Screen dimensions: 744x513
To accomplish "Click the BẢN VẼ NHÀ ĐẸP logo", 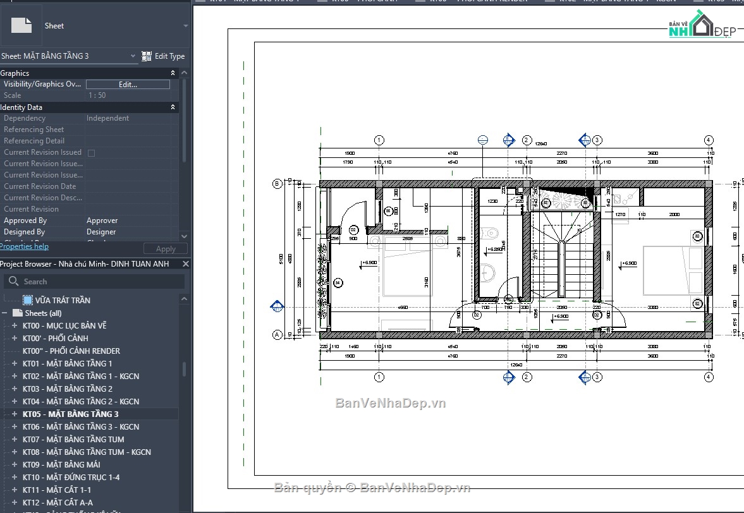I will [x=702, y=25].
